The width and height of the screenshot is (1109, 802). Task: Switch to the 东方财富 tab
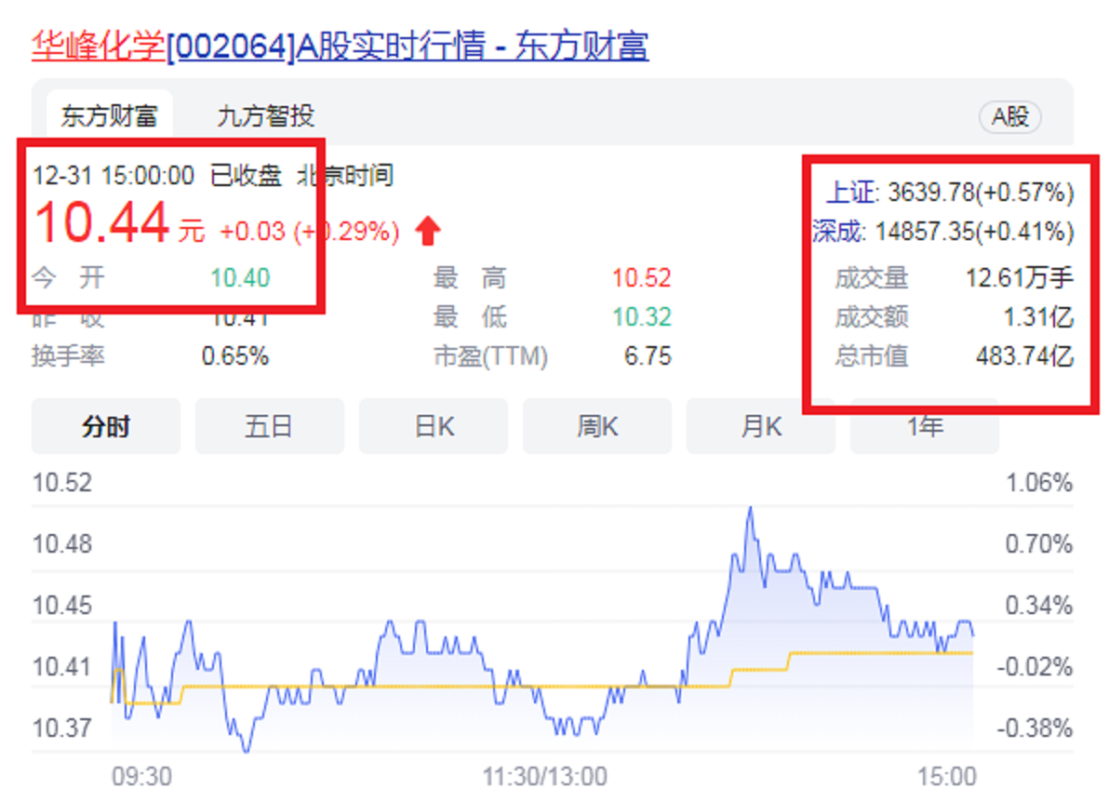[110, 115]
